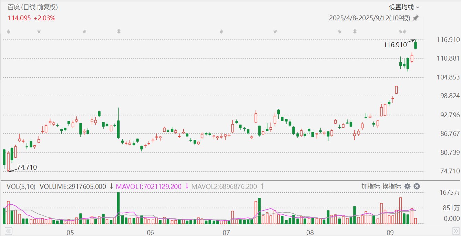This screenshot has height=236, width=461.
Task: Pin the date range with the pushpin icon
Action: (416, 18)
